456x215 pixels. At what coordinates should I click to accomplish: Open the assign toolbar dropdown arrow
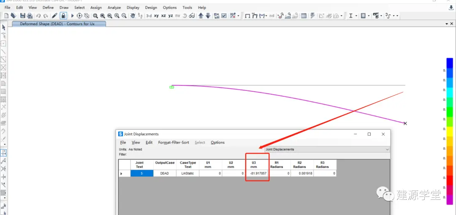[x=397, y=16]
